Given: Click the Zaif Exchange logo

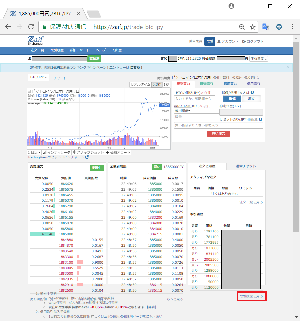Looking at the screenshot, I should [x=35, y=41].
